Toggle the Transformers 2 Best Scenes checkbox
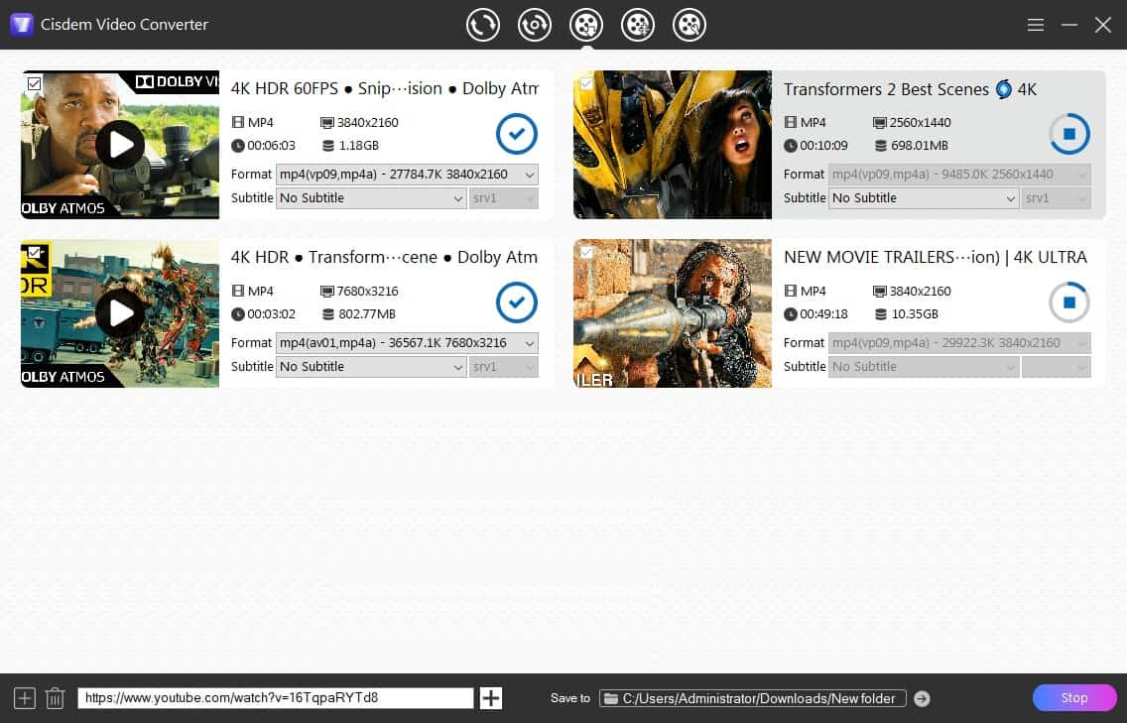The width and height of the screenshot is (1127, 723). [587, 84]
